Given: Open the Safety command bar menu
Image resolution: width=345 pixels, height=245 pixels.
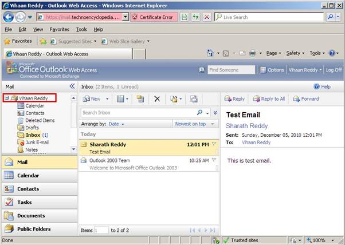Looking at the screenshot, I should point(295,53).
